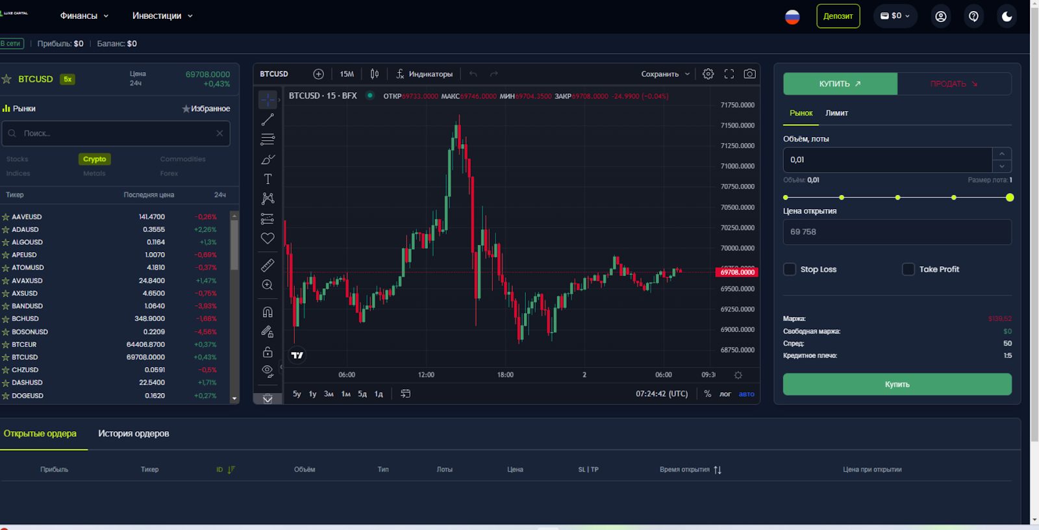Lock all drawing tools
The height and width of the screenshot is (530, 1039).
pyautogui.click(x=268, y=352)
